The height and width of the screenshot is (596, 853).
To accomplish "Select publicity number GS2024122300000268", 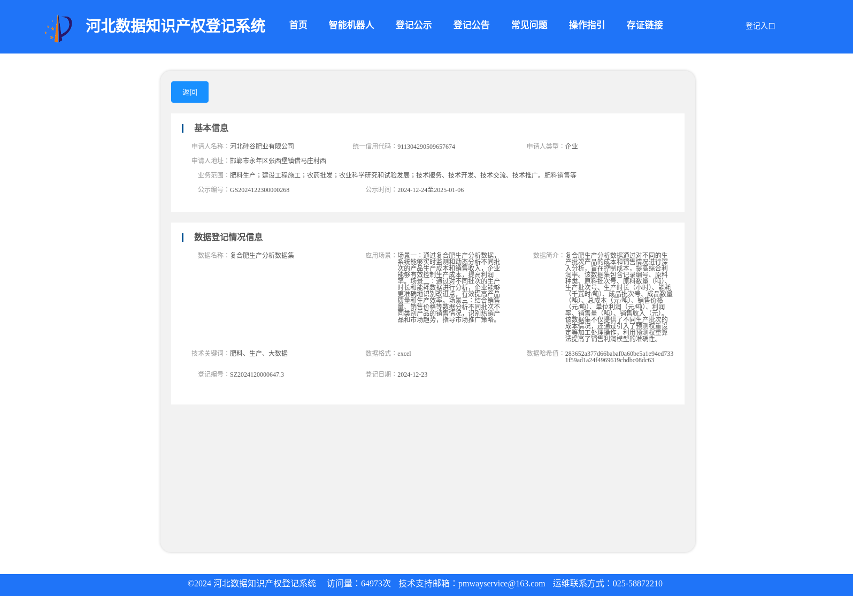I will (260, 190).
